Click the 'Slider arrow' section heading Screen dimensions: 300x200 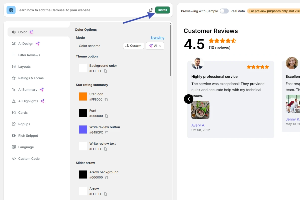85,163
